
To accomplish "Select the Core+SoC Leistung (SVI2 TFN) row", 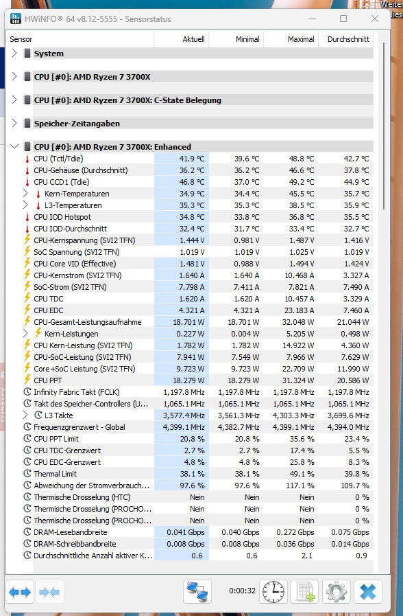I will 197,369.
